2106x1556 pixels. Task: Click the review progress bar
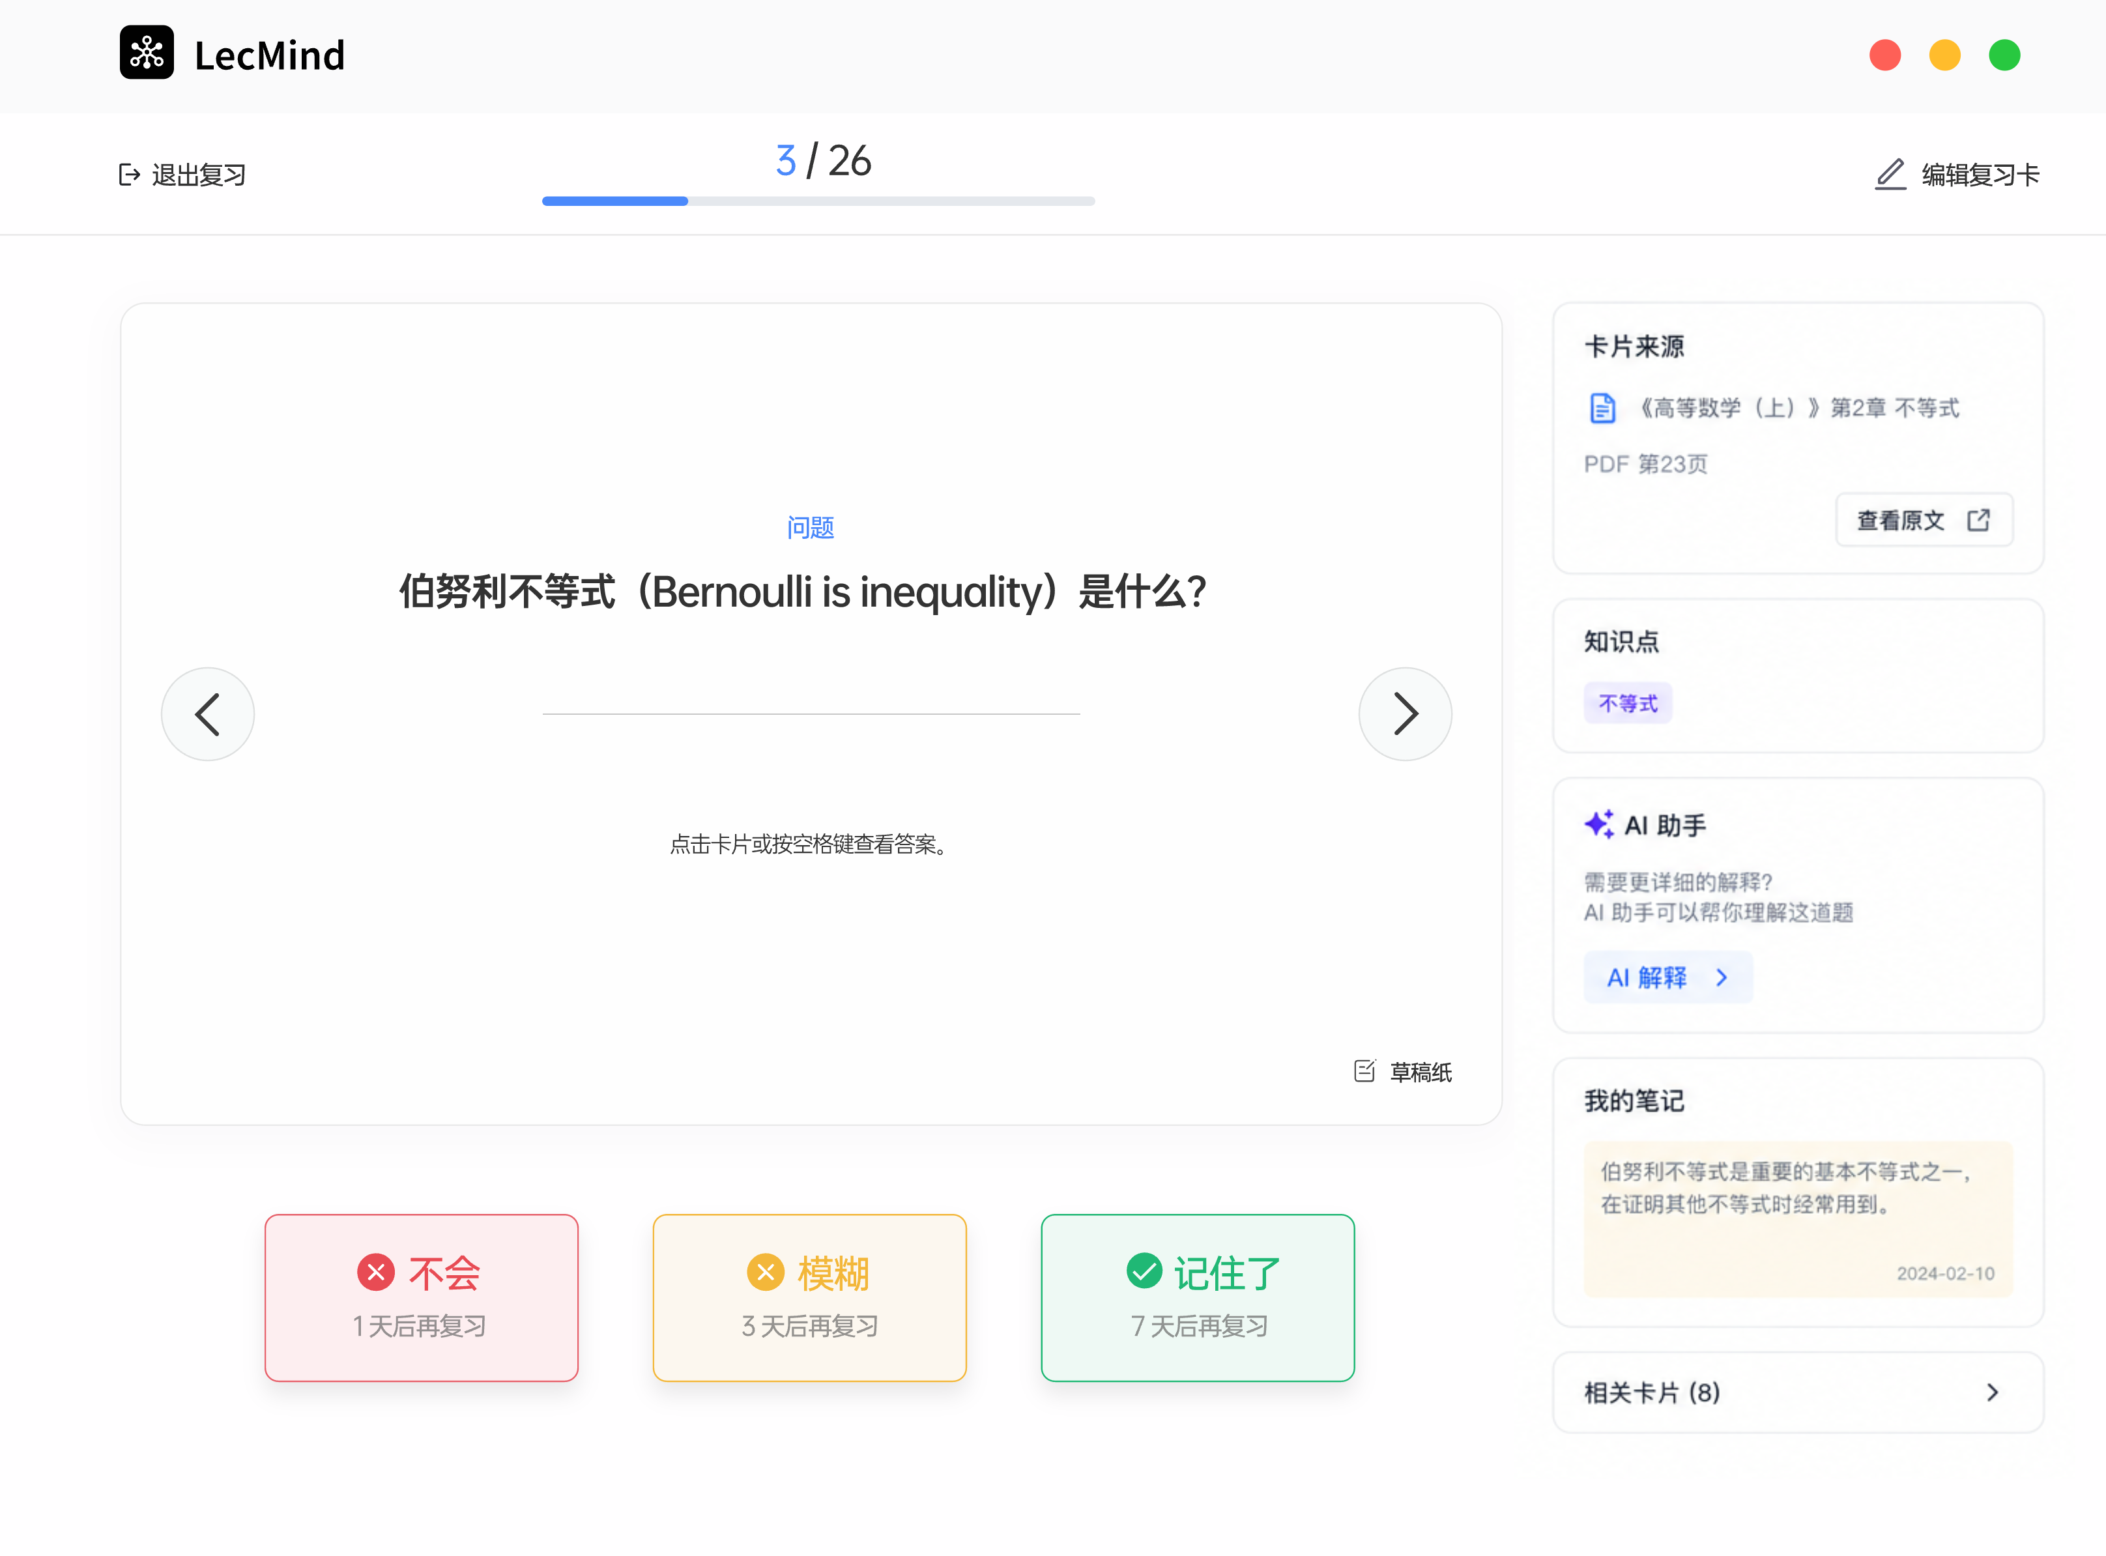[x=818, y=201]
